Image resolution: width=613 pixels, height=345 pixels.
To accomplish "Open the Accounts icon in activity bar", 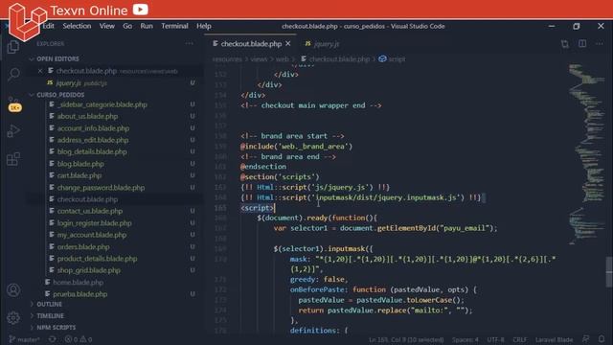I will 13,289.
